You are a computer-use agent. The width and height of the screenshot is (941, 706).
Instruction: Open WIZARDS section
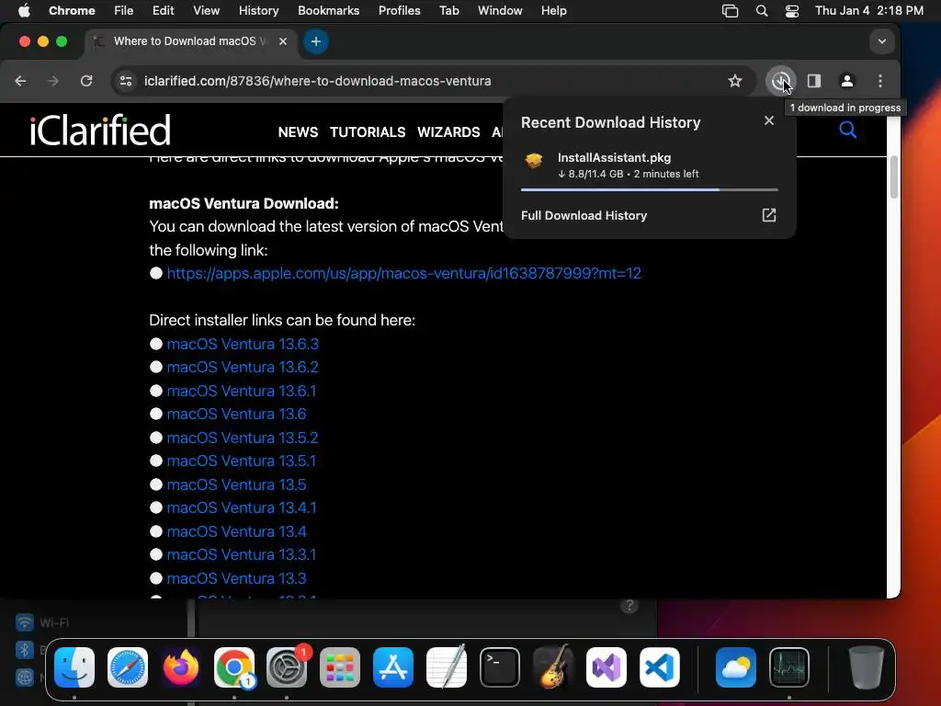point(448,132)
